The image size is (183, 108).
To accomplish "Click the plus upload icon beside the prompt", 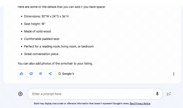I will [x=20, y=94].
